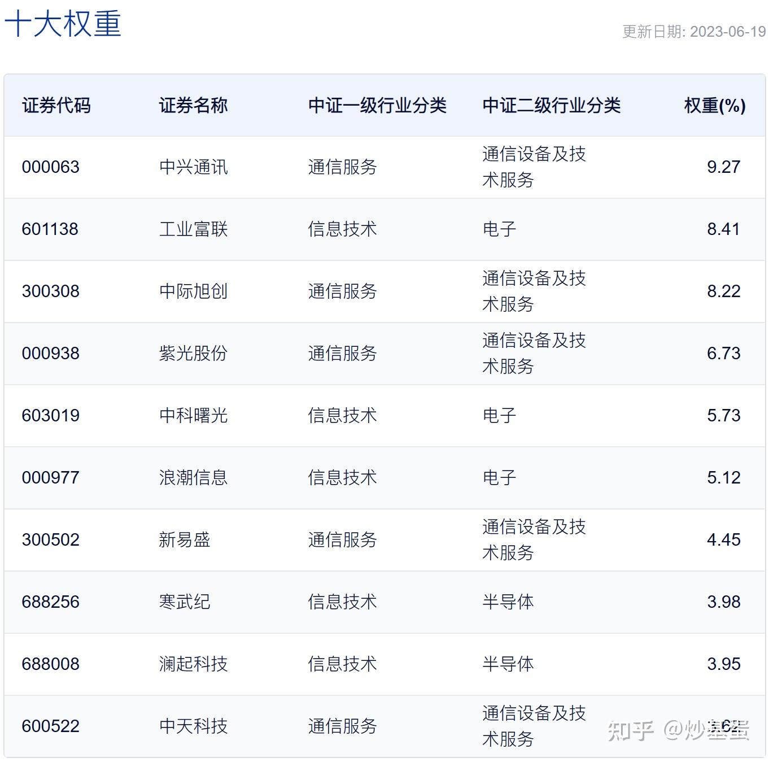This screenshot has height=762, width=769.
Task: Click weight value 8.22
Action: pos(723,291)
